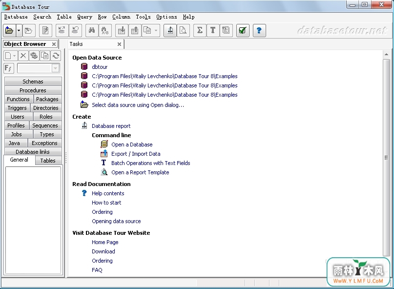Open the Help menu
394x289 pixels.
point(189,17)
